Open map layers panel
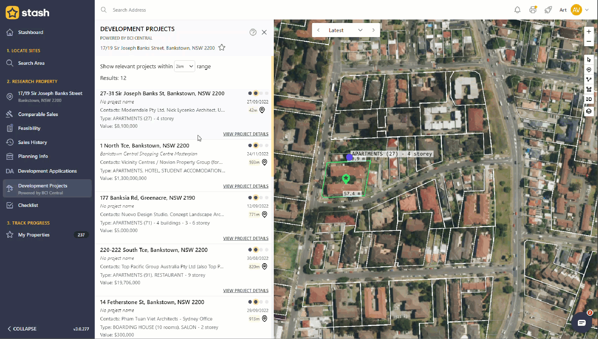598x339 pixels. point(589,111)
